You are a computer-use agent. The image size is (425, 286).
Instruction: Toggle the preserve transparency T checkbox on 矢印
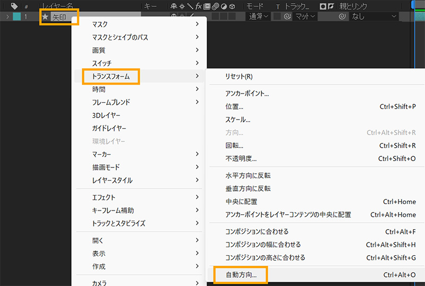click(277, 16)
